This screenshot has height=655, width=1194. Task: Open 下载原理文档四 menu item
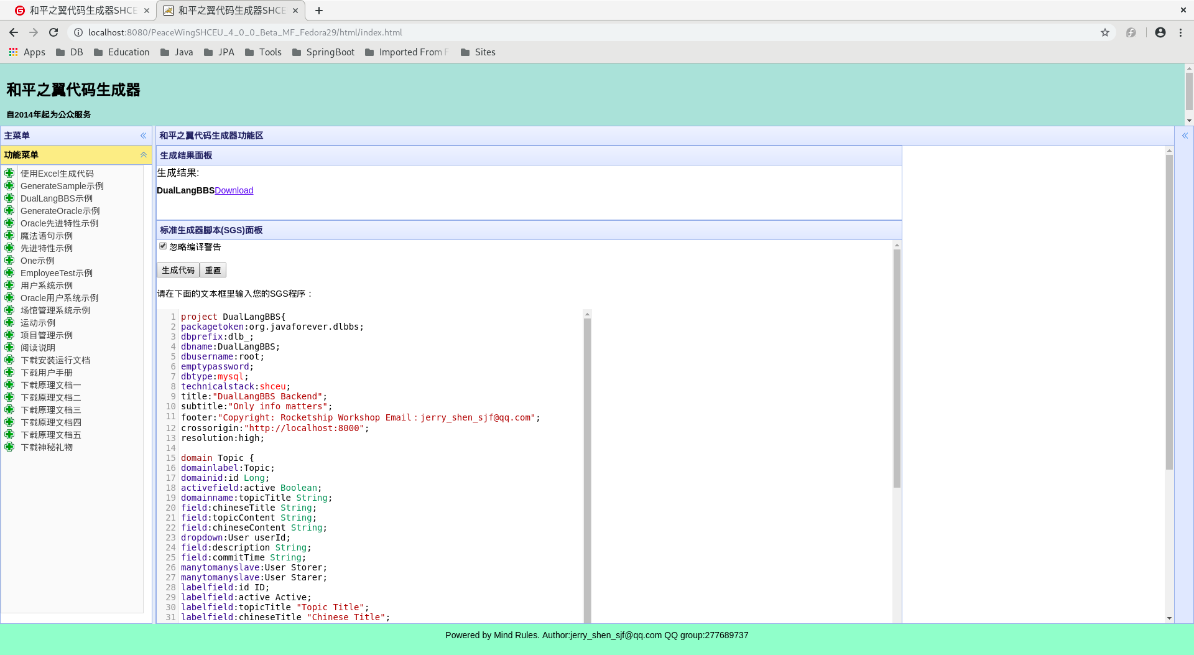pos(51,422)
